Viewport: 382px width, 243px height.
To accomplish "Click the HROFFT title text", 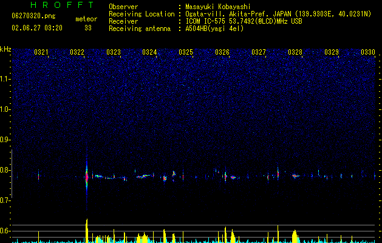I will [63, 5].
